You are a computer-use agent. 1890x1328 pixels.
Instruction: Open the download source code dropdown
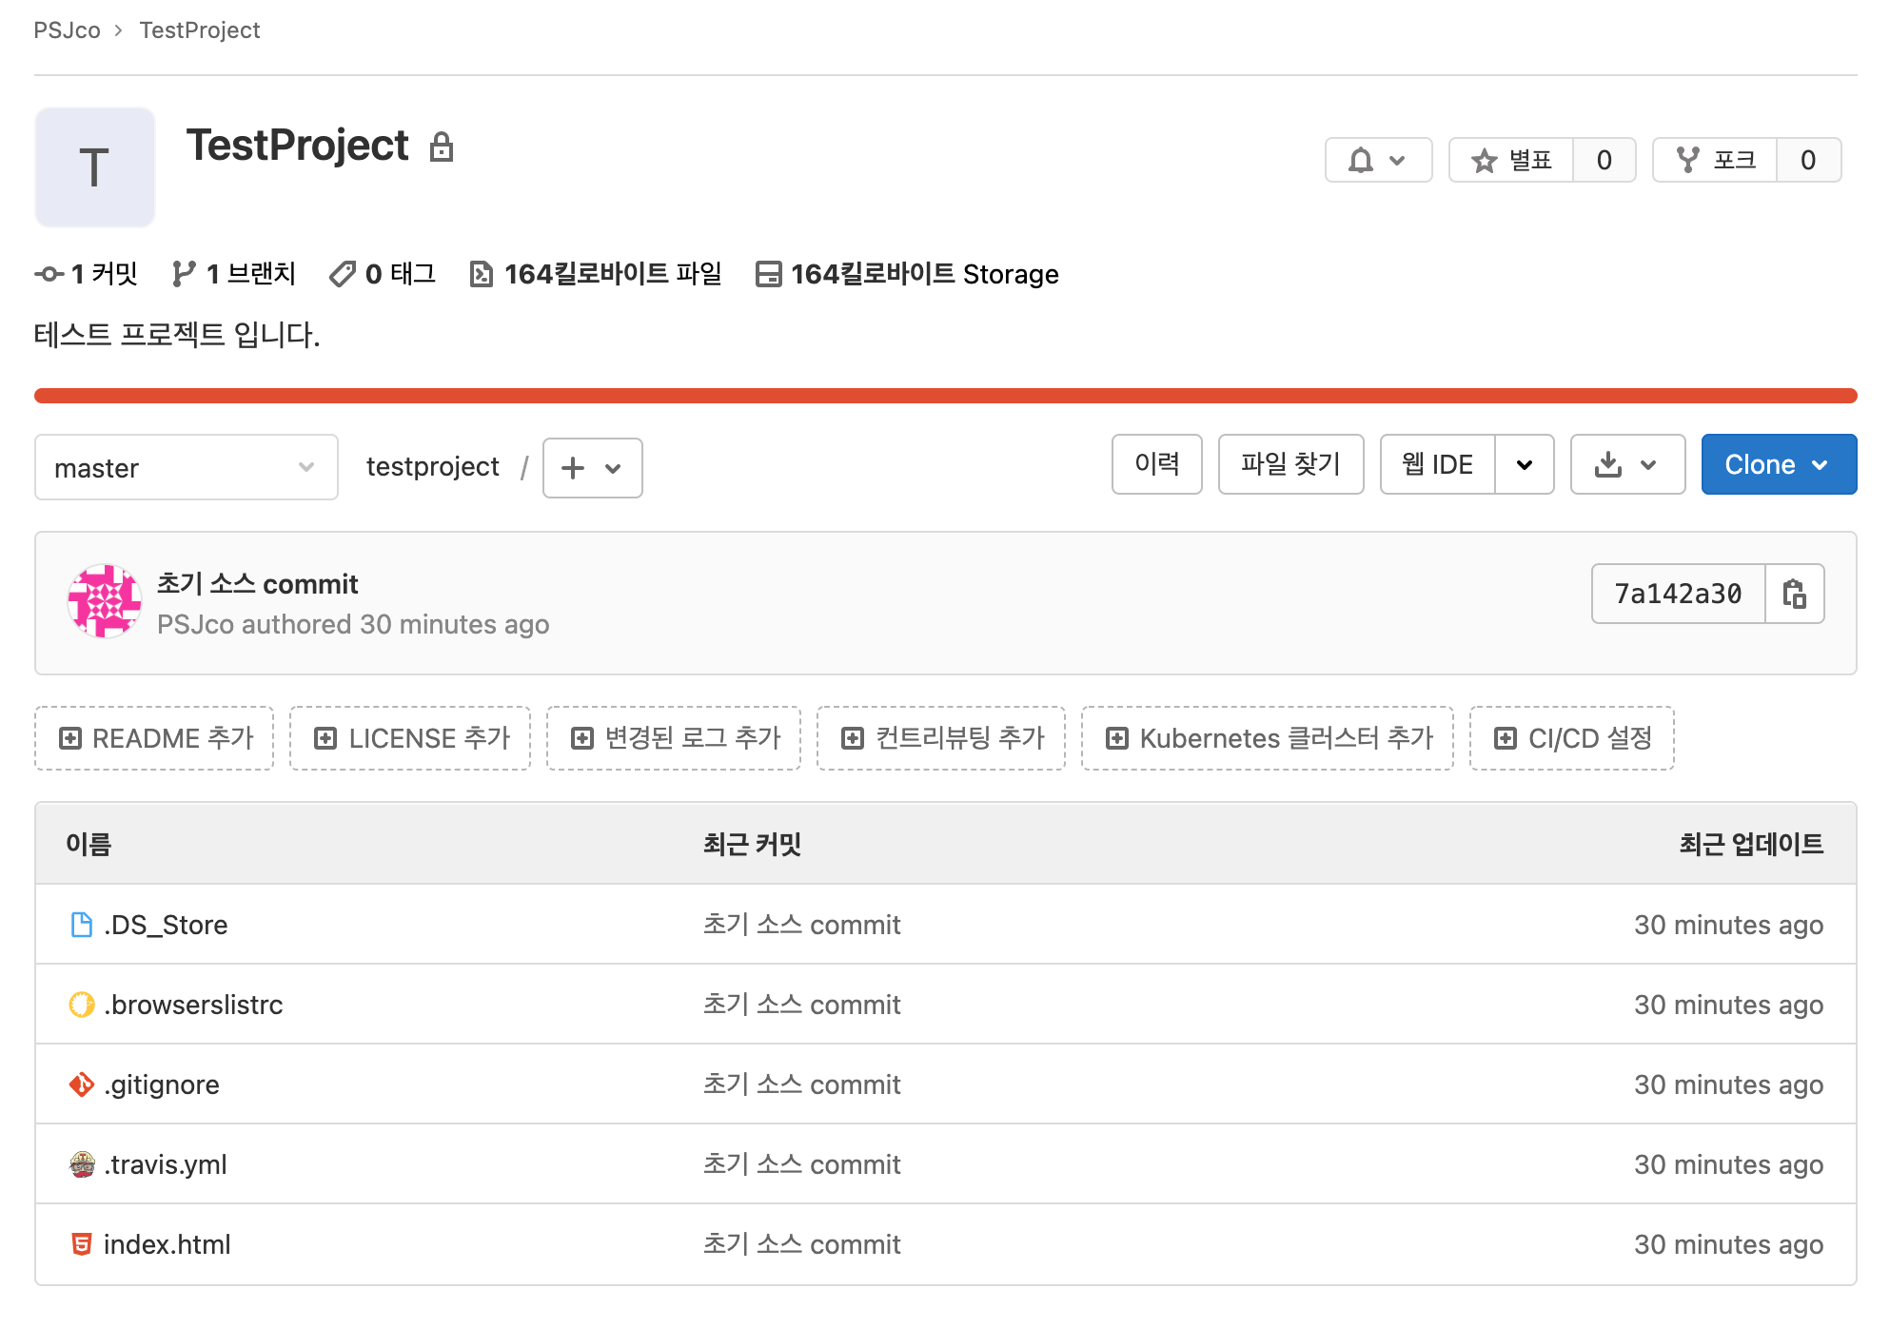1626,464
